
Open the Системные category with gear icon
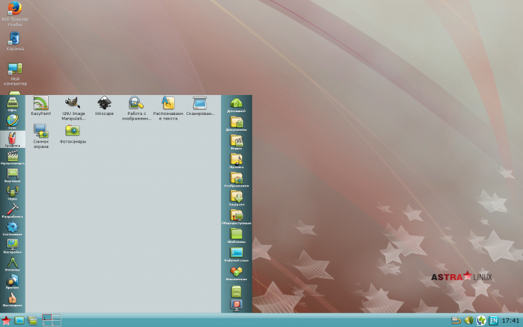(x=12, y=229)
